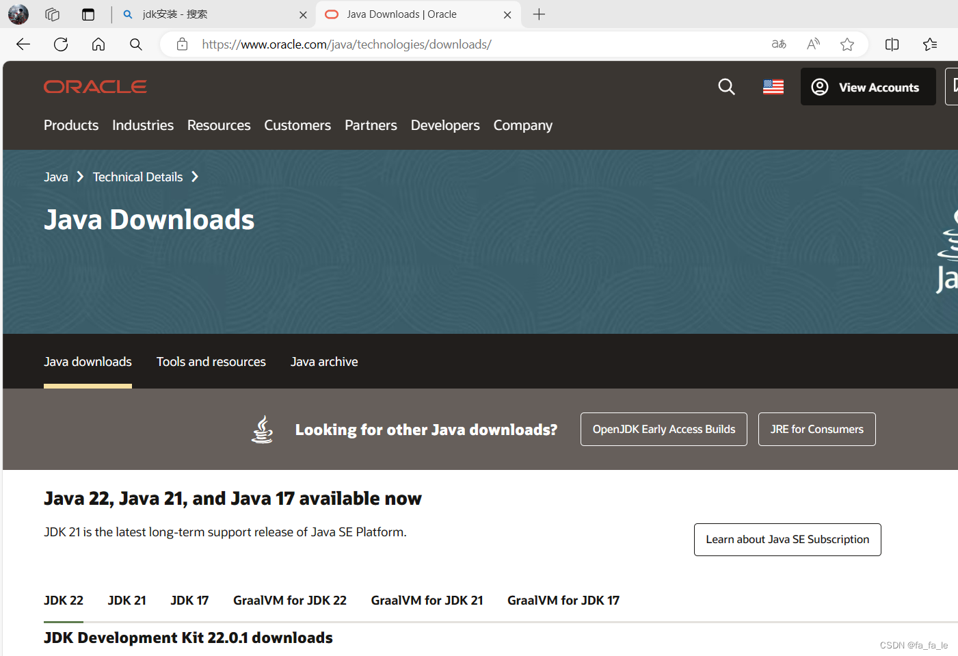Open Oracle site search magnifier
958x656 pixels.
pyautogui.click(x=726, y=87)
